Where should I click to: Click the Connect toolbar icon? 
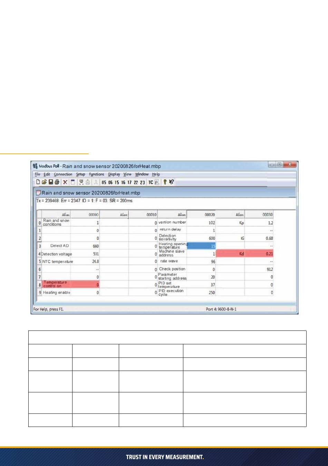pyautogui.click(x=81, y=182)
